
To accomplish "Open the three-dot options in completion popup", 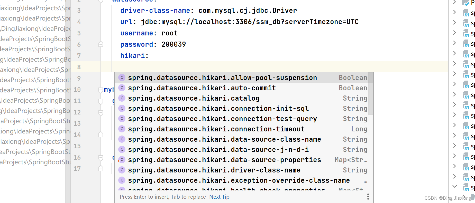I will pyautogui.click(x=368, y=197).
